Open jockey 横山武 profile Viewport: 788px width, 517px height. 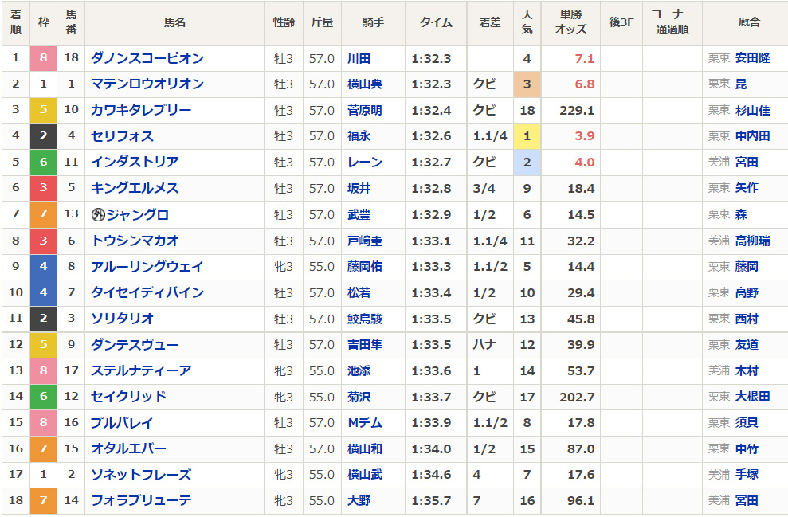click(365, 474)
